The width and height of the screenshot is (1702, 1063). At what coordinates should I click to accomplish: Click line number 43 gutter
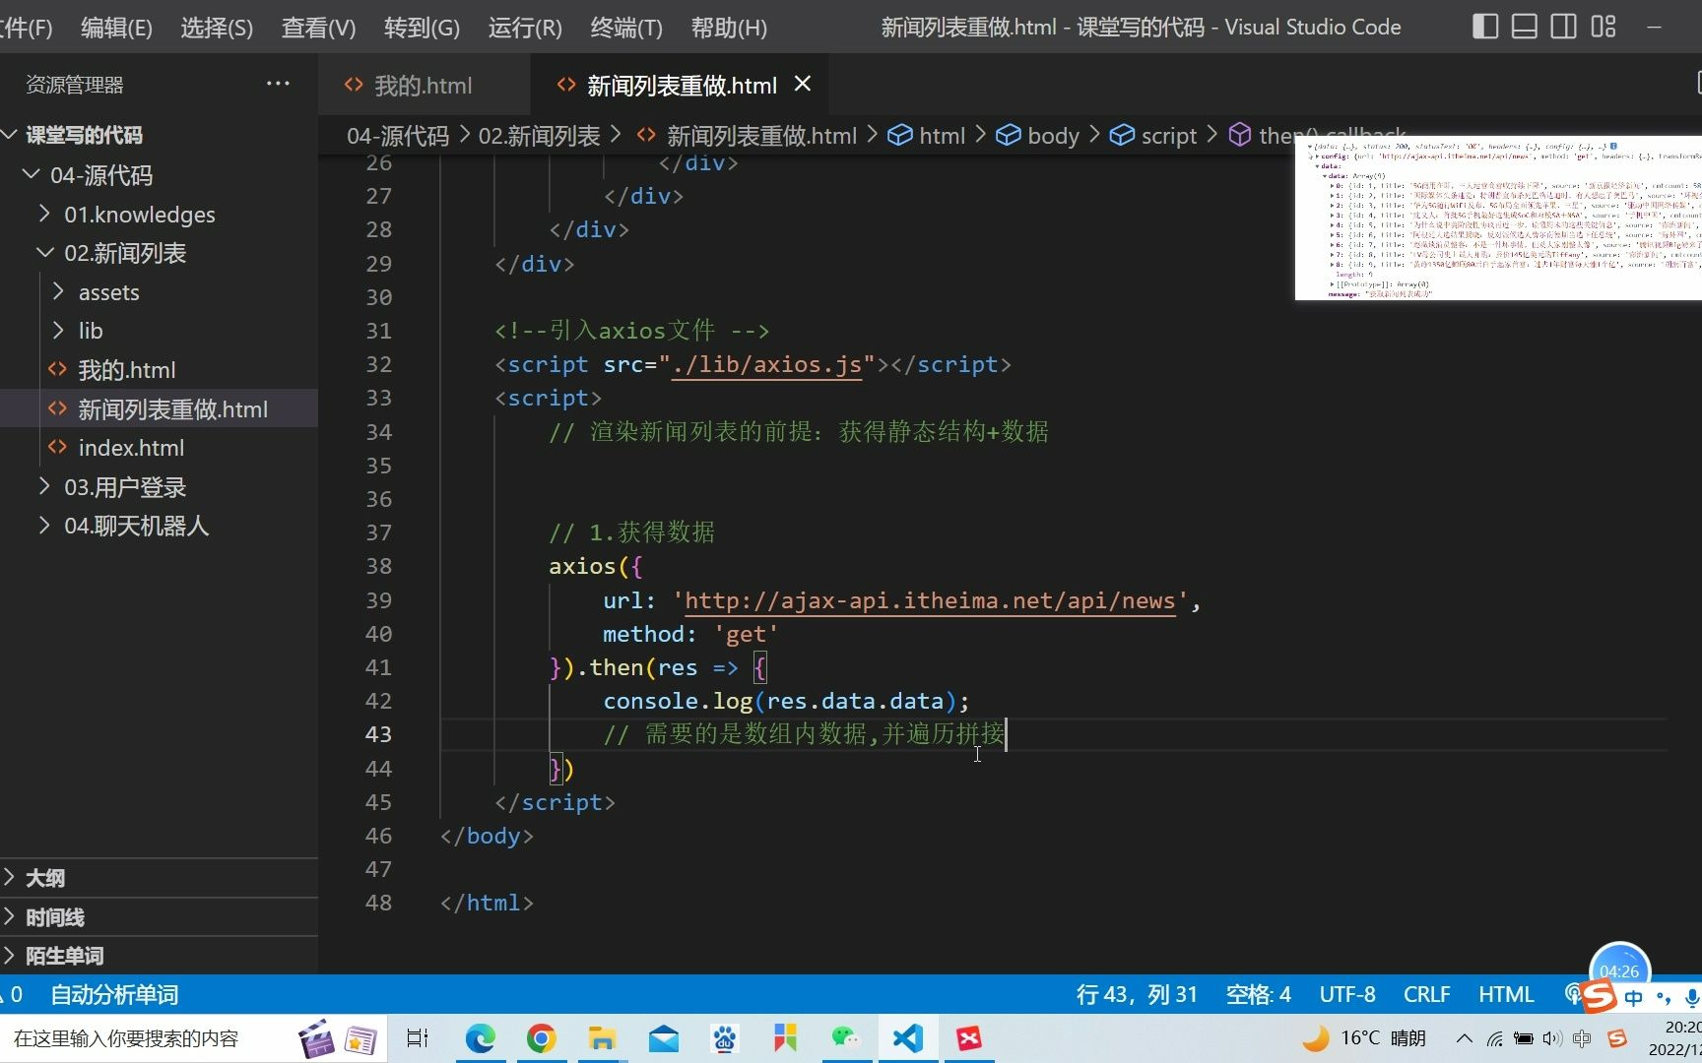[x=378, y=734]
